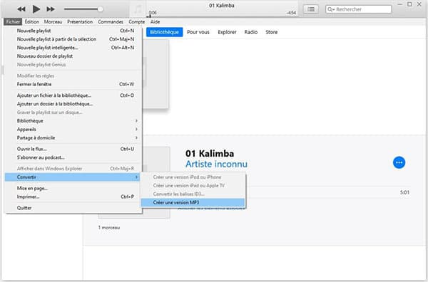Expand the Bibliothèque submenu
Screen dimensions: 428x282
(73, 120)
